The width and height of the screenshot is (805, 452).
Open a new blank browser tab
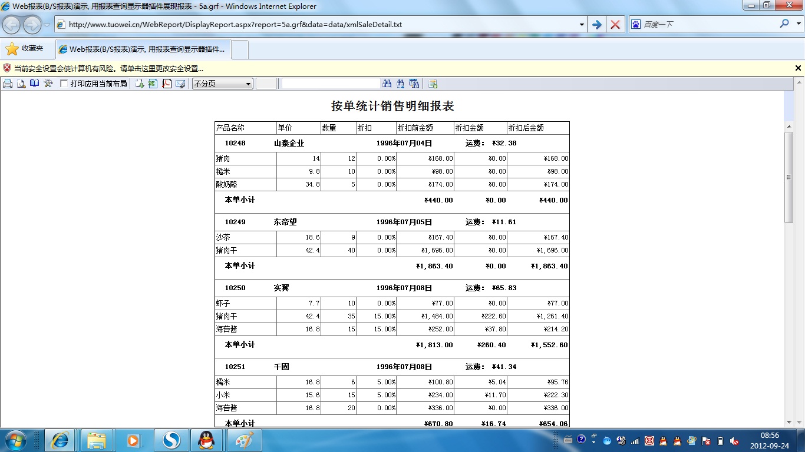[240, 49]
